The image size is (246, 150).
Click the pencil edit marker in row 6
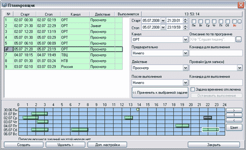(x=7, y=49)
